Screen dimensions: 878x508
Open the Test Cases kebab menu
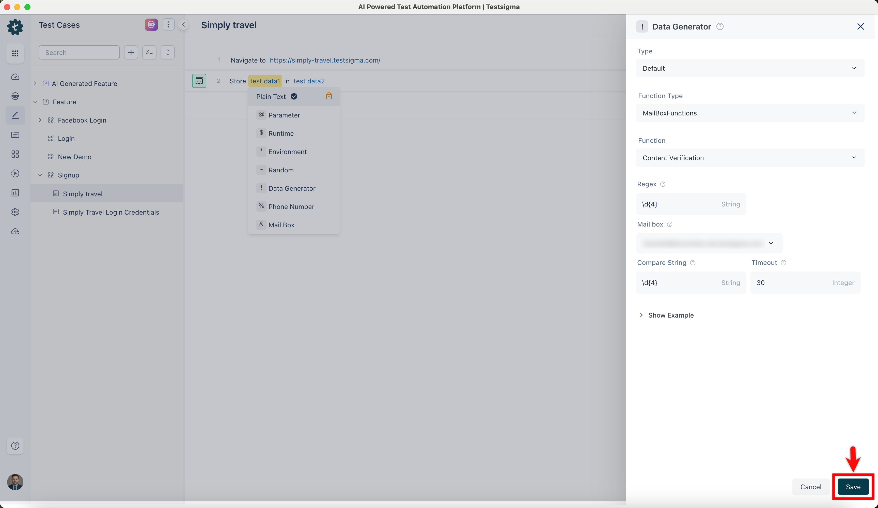[169, 24]
